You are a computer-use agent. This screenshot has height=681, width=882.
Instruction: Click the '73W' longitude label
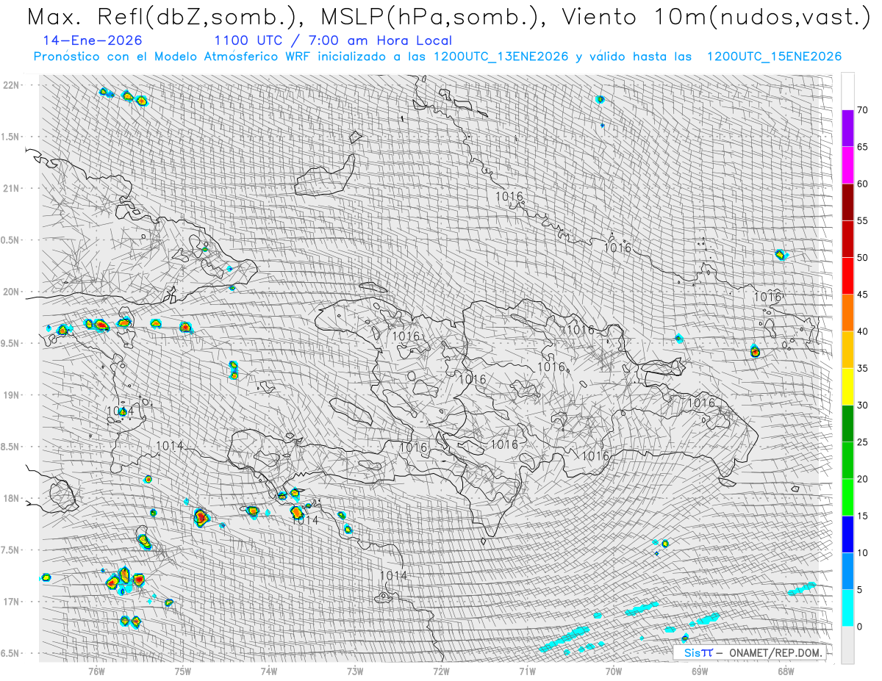pyautogui.click(x=354, y=671)
